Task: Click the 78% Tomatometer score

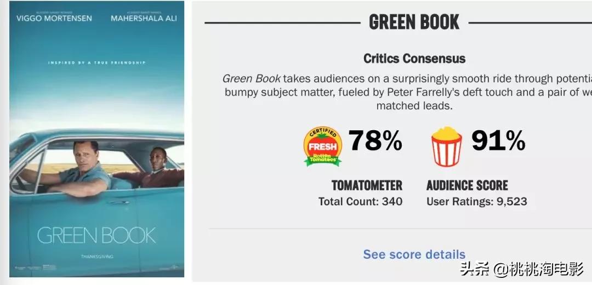Action: (x=375, y=141)
